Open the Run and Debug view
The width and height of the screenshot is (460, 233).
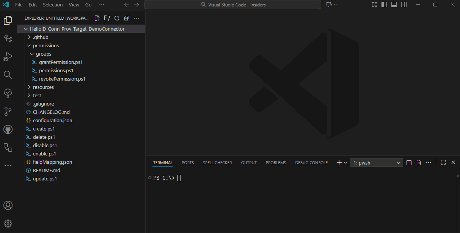(x=8, y=57)
